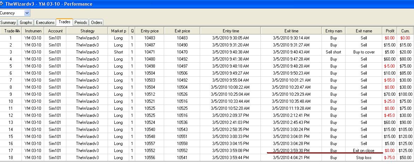This screenshot has height=164, width=414.
Task: Click exit time 3/5/2010 3:59:30 PM
Action: coord(291,151)
